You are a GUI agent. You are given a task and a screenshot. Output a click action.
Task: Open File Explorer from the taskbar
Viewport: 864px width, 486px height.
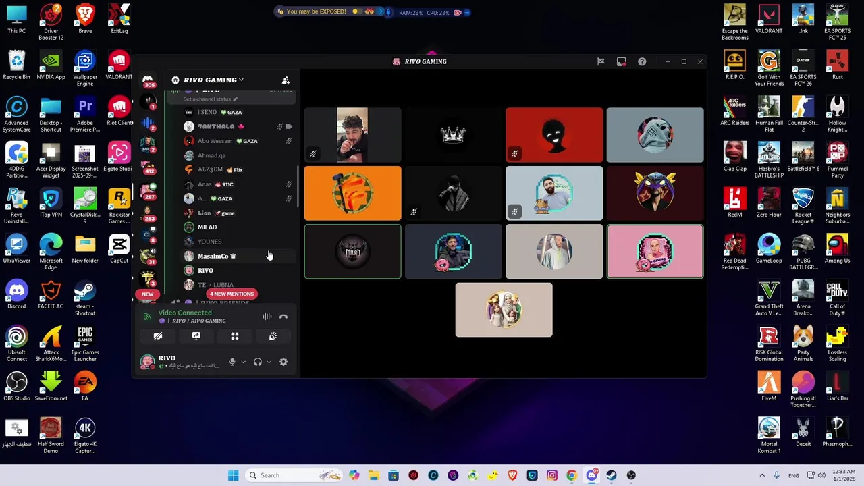point(374,475)
